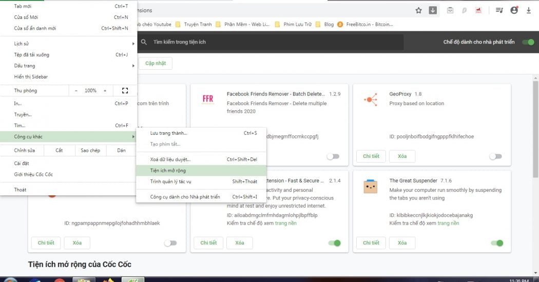Disable The Great Suspender toggle
The width and height of the screenshot is (539, 282).
pos(497,243)
